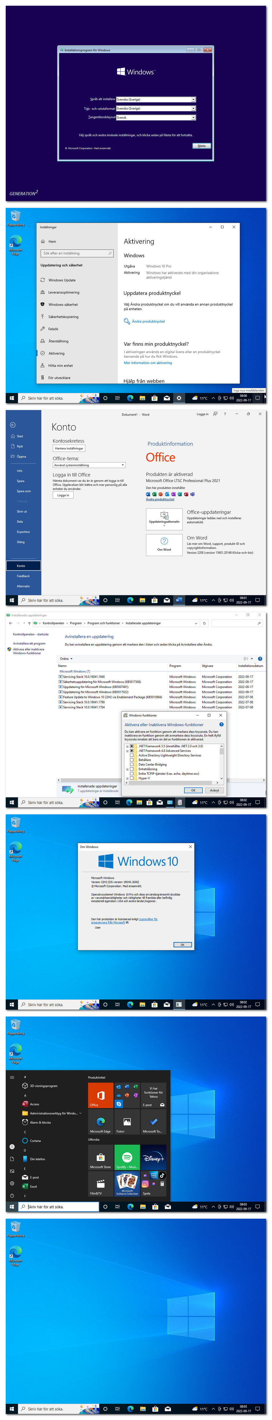
Task: Expand the Hyper-V tree node
Action: pyautogui.click(x=127, y=778)
